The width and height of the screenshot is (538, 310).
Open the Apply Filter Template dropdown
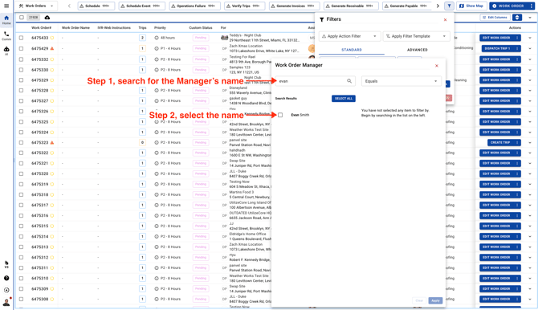click(x=416, y=36)
